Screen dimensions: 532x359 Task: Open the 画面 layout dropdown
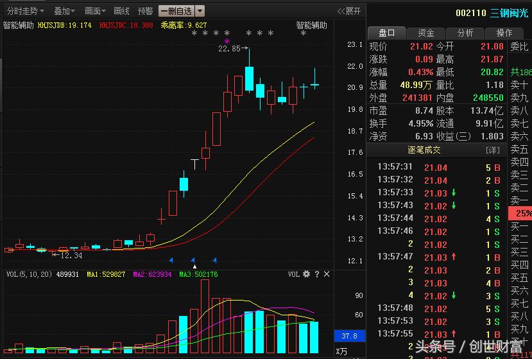pyautogui.click(x=95, y=11)
